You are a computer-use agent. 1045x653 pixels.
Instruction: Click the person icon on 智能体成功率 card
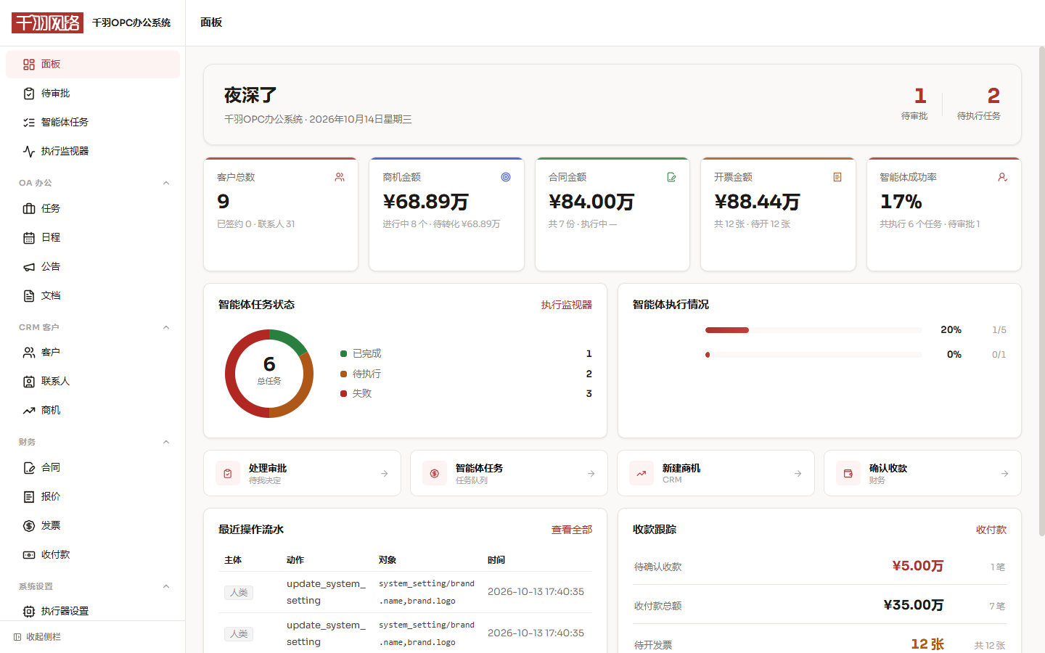(1003, 177)
